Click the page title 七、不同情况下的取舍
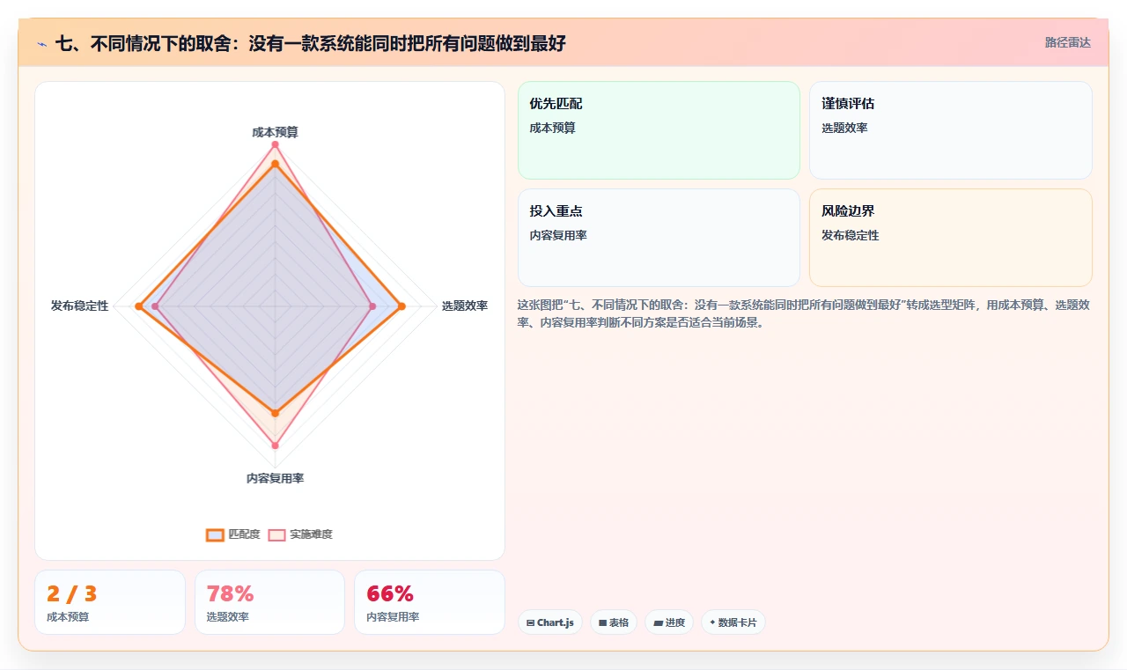The height and width of the screenshot is (670, 1127). point(310,43)
